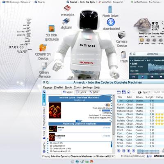Viewport: 164px width, 164px height.
Task: Click the current track album cover
Action: (55, 110)
